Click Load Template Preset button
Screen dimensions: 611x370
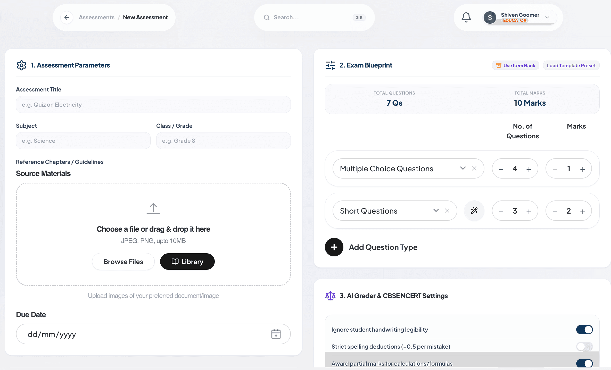coord(571,65)
